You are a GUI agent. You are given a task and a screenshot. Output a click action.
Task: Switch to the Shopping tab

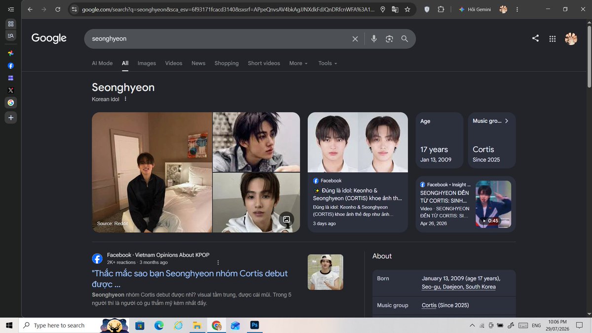click(x=226, y=63)
